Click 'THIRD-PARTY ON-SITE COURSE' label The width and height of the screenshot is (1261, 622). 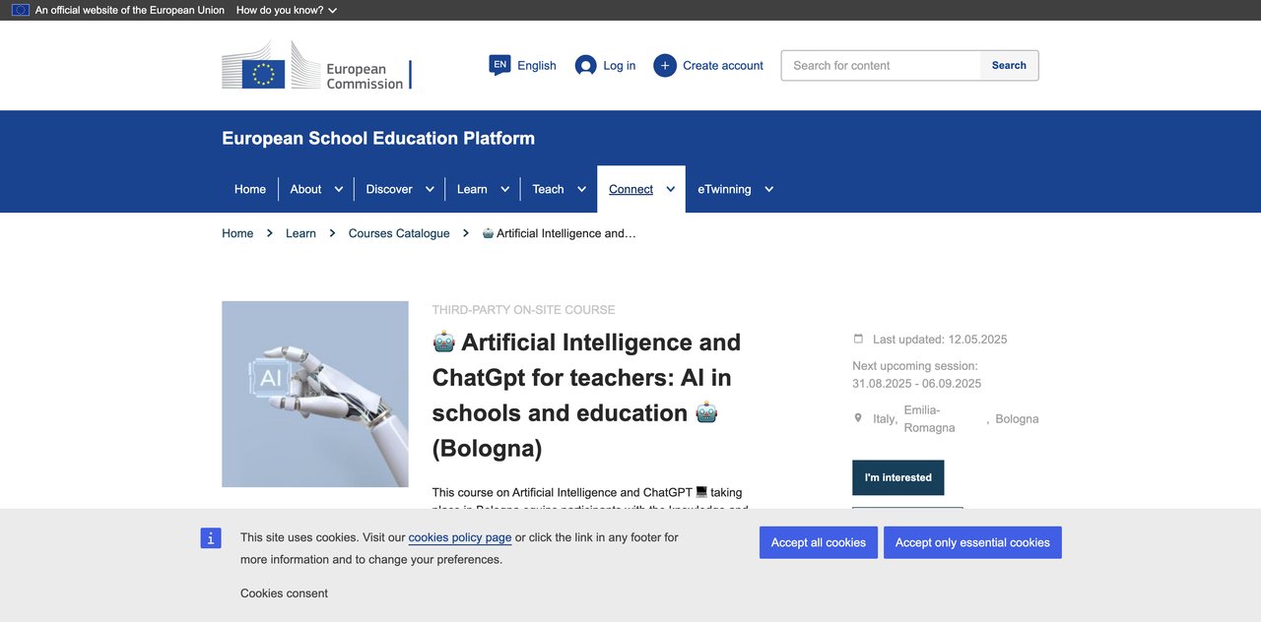(523, 310)
